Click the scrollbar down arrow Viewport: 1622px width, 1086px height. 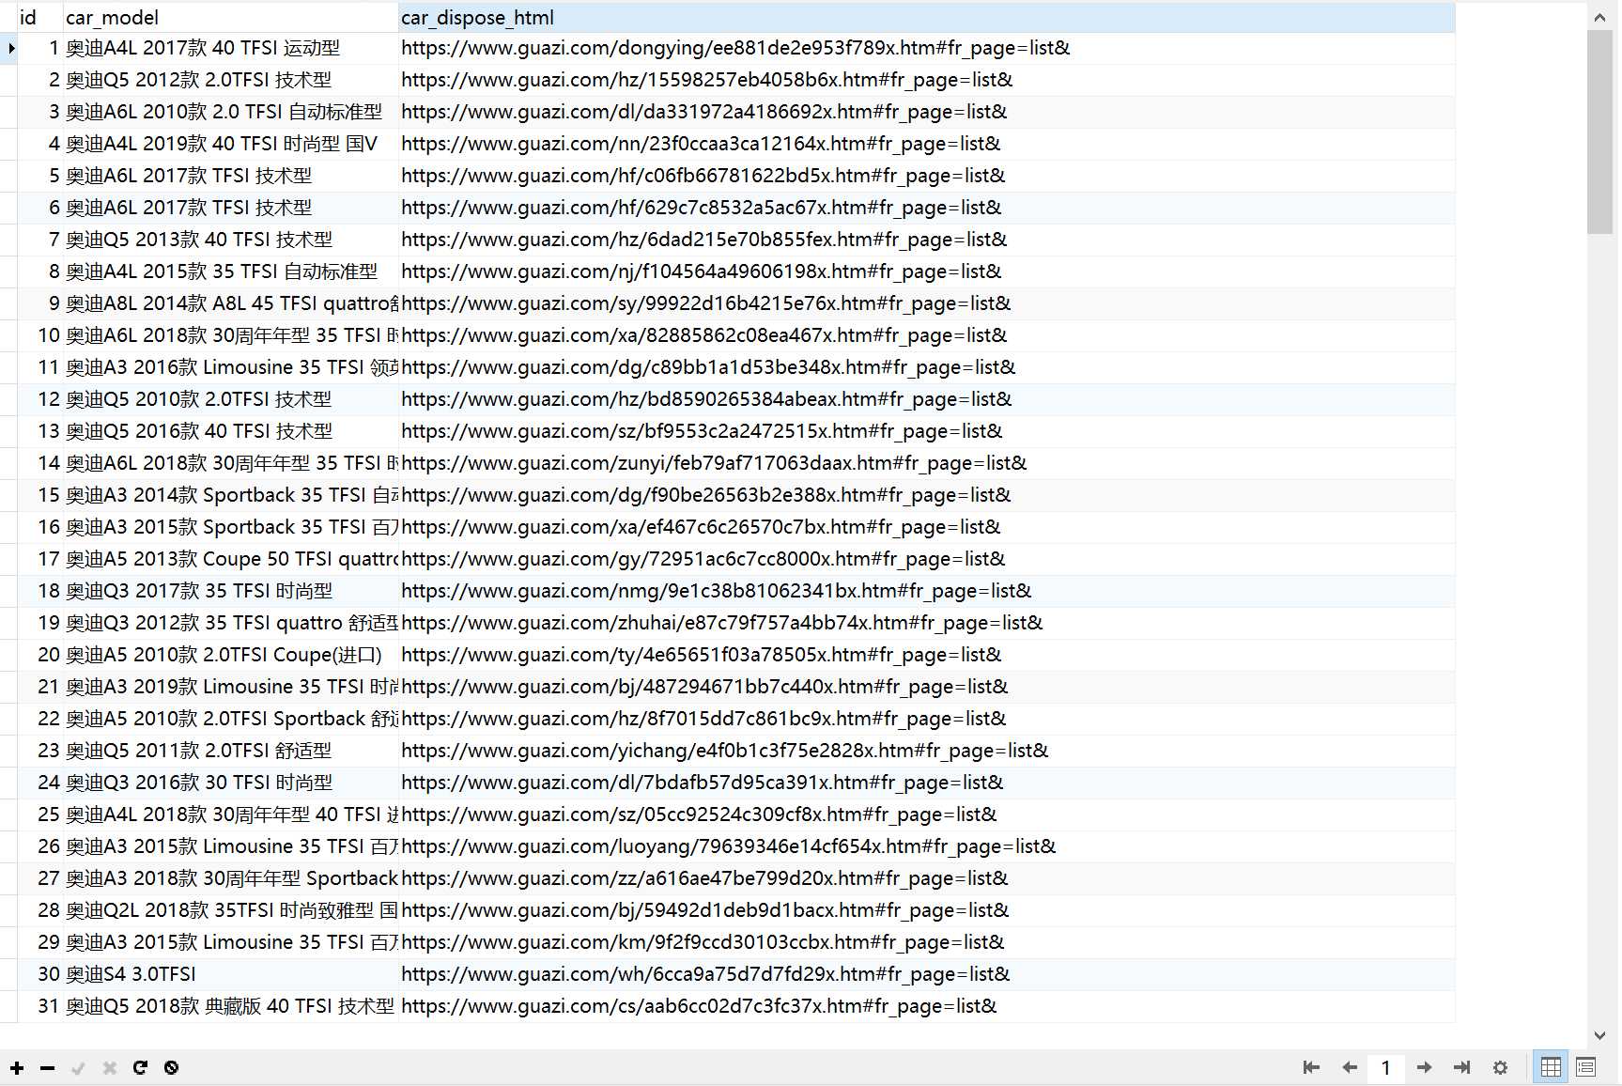tap(1599, 1035)
